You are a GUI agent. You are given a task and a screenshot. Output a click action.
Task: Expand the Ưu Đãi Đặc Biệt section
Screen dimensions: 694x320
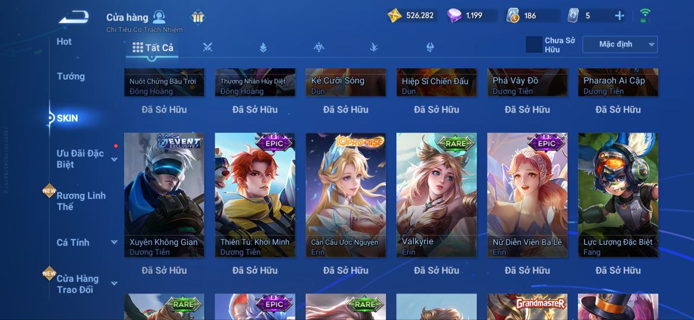point(114,159)
